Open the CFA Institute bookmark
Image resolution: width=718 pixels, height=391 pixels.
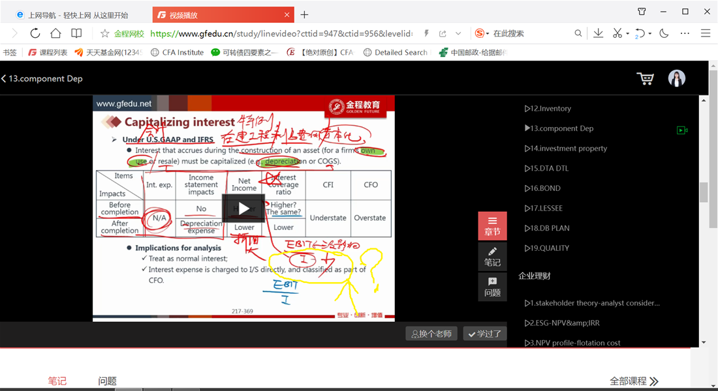(x=177, y=53)
